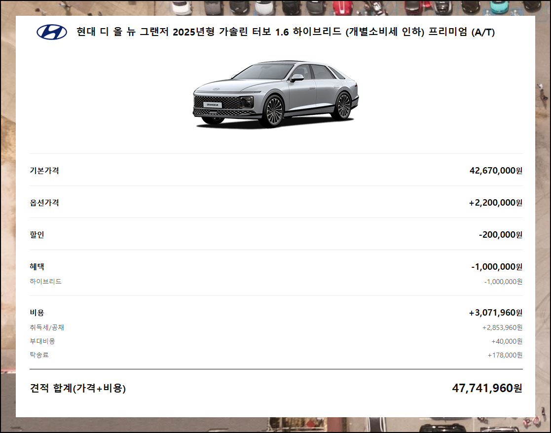Click the option price +2,200,000원

pyautogui.click(x=495, y=203)
